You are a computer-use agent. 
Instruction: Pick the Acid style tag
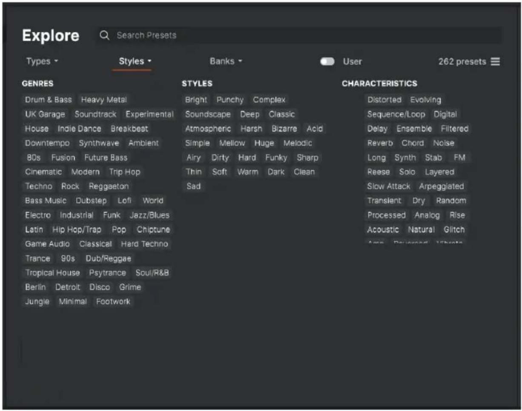coord(315,129)
